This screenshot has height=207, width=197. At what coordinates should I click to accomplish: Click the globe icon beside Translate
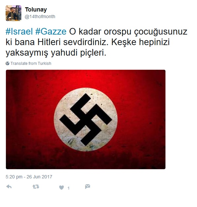coord(8,64)
